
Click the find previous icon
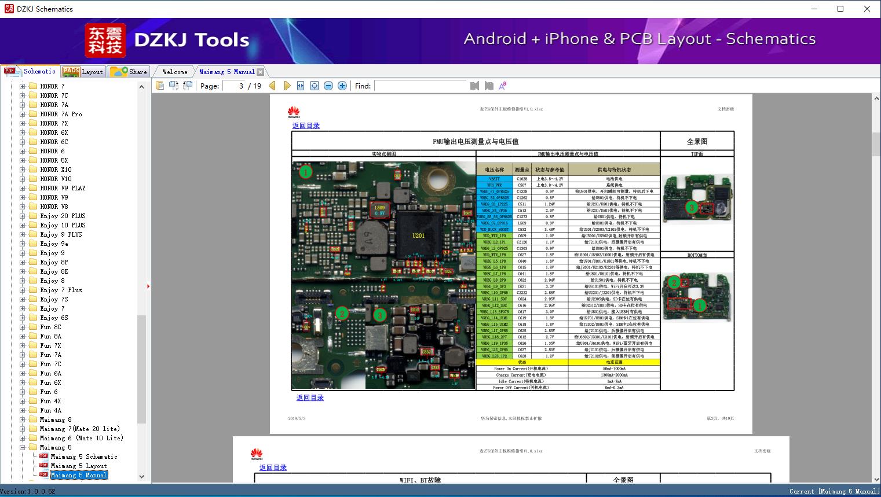474,86
